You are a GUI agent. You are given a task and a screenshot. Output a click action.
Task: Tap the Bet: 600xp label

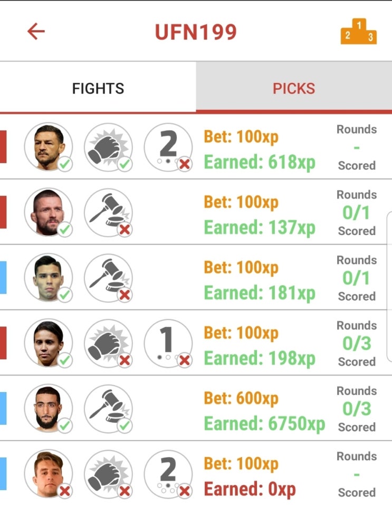pos(241,398)
